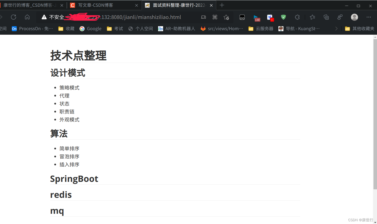Click the Home button
This screenshot has height=224, width=377.
pos(27,17)
